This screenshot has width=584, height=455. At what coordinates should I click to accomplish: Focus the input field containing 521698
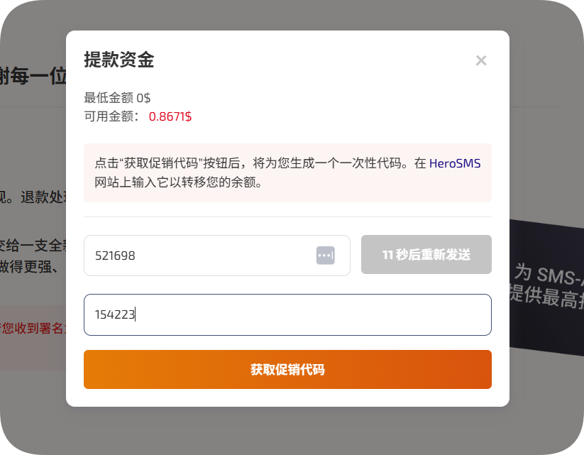pos(199,256)
